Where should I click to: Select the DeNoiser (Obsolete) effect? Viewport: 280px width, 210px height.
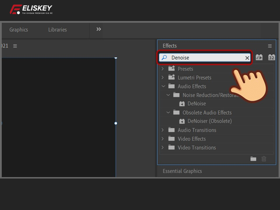coord(209,121)
